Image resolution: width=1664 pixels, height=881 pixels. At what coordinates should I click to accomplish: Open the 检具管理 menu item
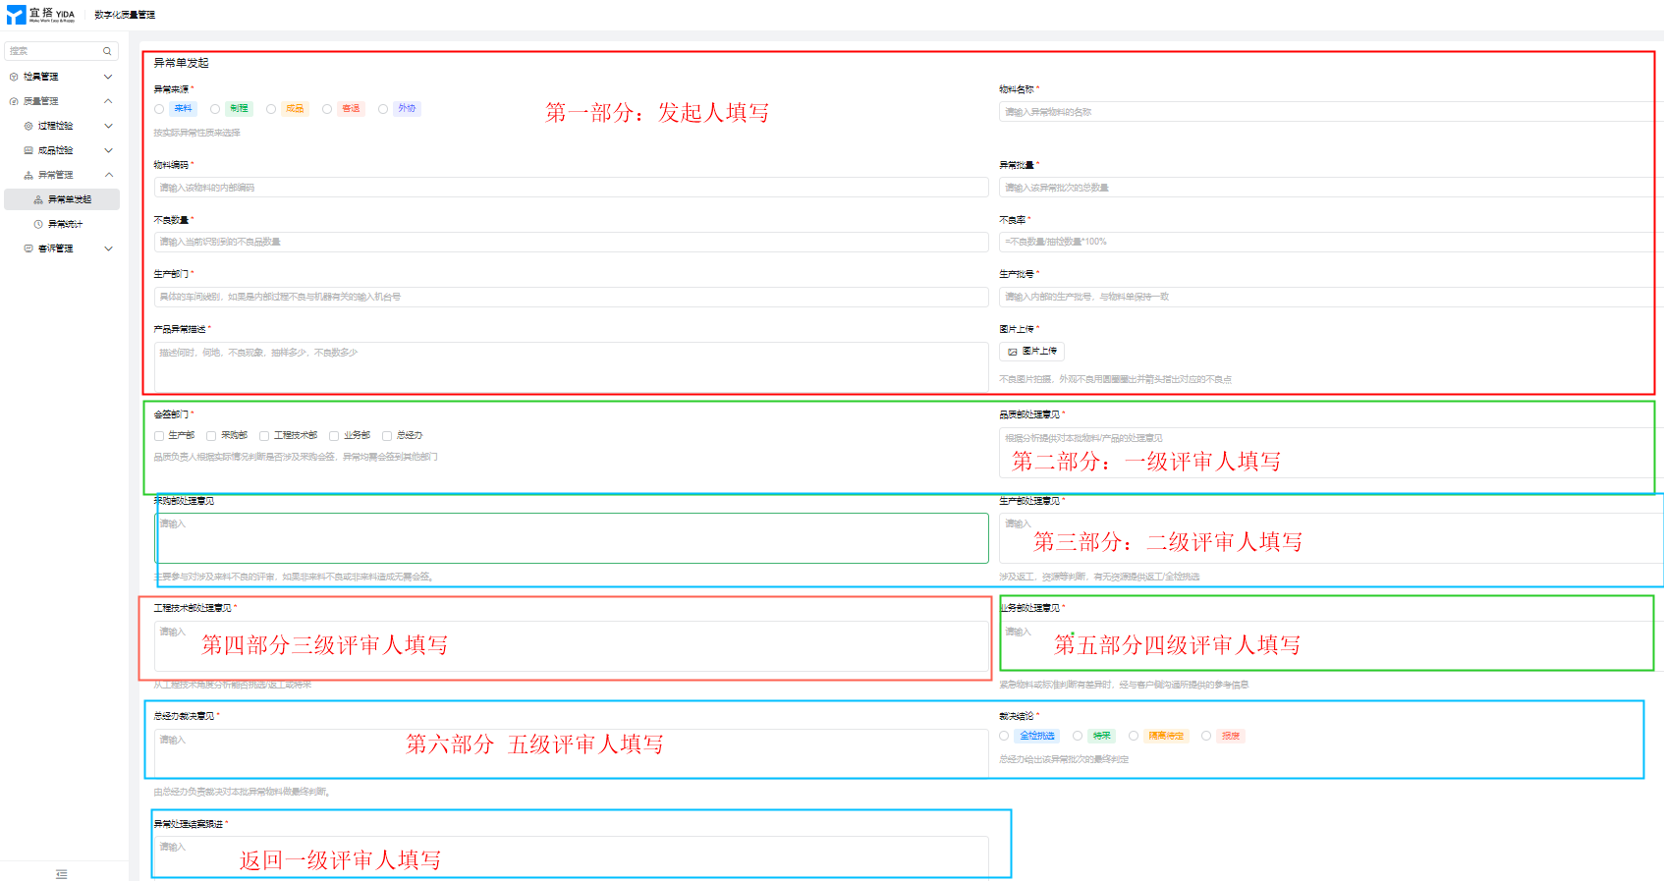tap(62, 77)
